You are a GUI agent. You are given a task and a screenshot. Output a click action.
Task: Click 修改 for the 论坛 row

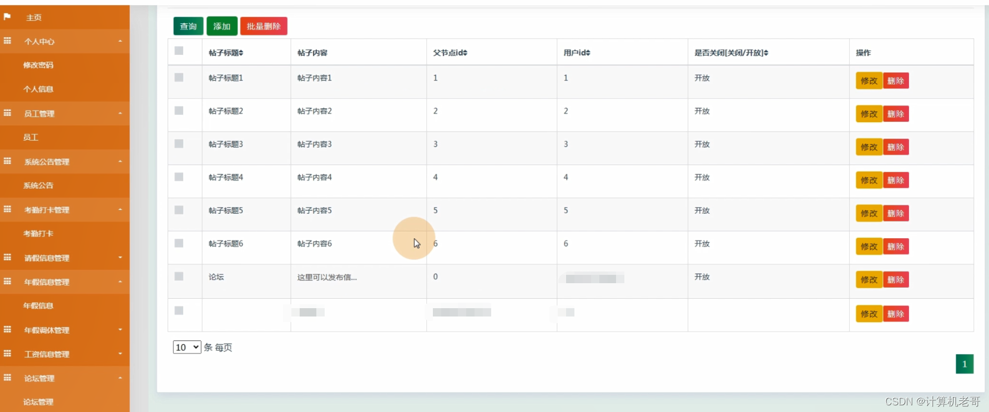click(869, 280)
